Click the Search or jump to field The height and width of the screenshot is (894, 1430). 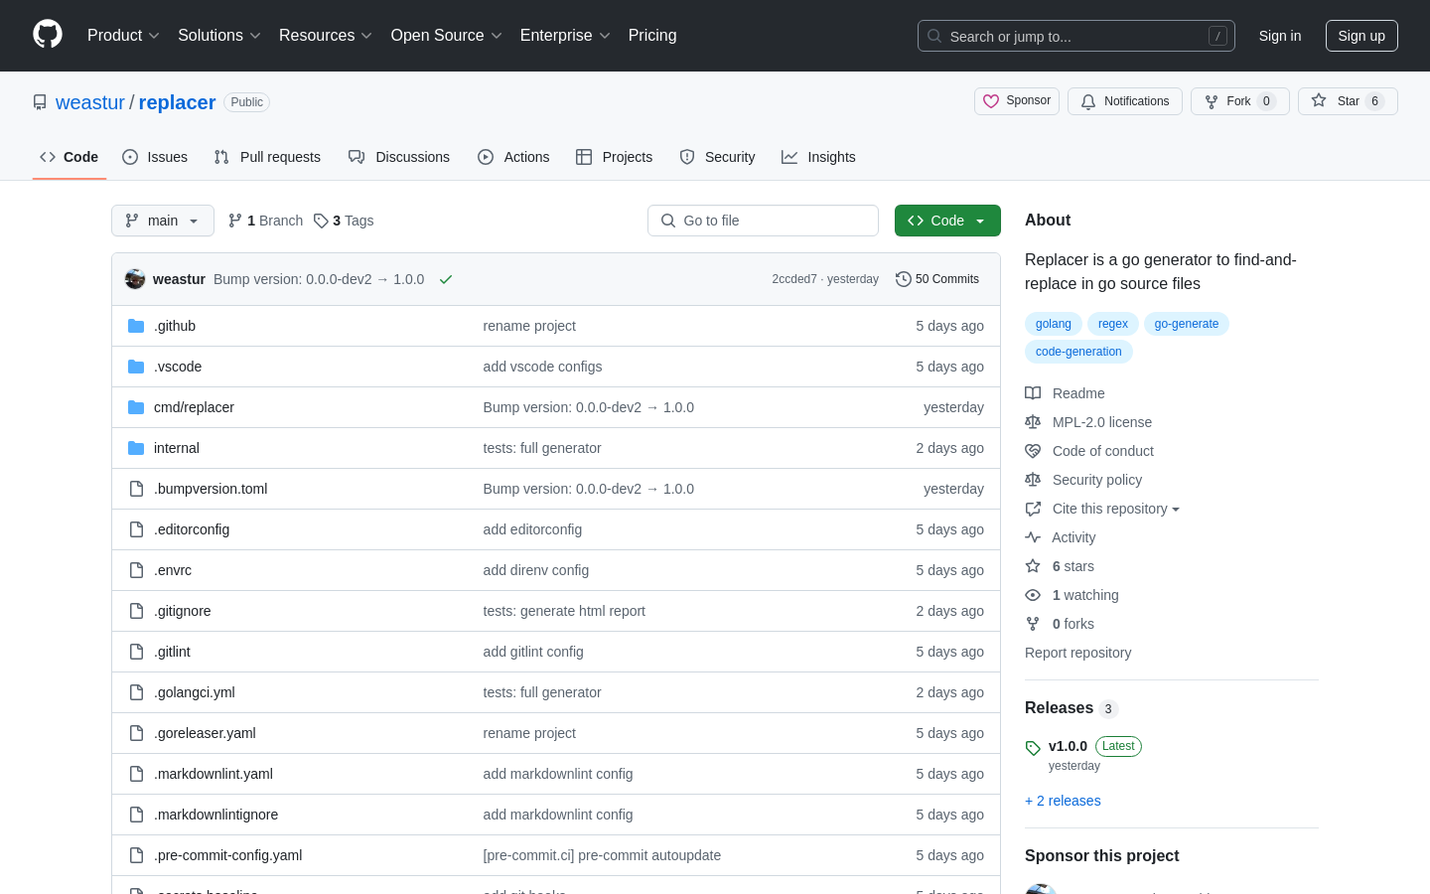[1076, 36]
